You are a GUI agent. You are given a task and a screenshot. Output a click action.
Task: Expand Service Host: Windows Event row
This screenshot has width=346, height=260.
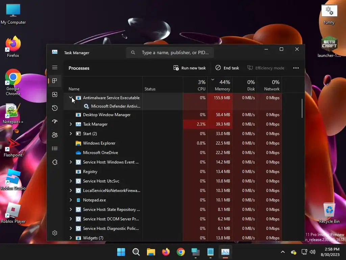(71, 162)
